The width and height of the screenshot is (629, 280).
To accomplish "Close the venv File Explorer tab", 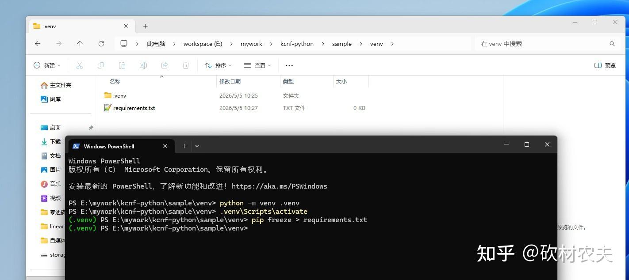I will [126, 26].
